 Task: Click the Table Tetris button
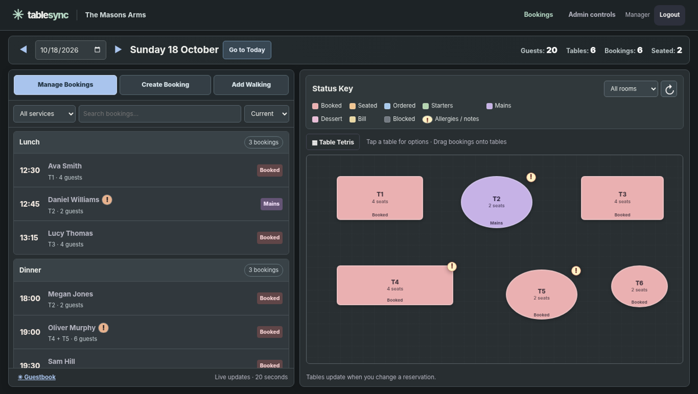pyautogui.click(x=333, y=142)
